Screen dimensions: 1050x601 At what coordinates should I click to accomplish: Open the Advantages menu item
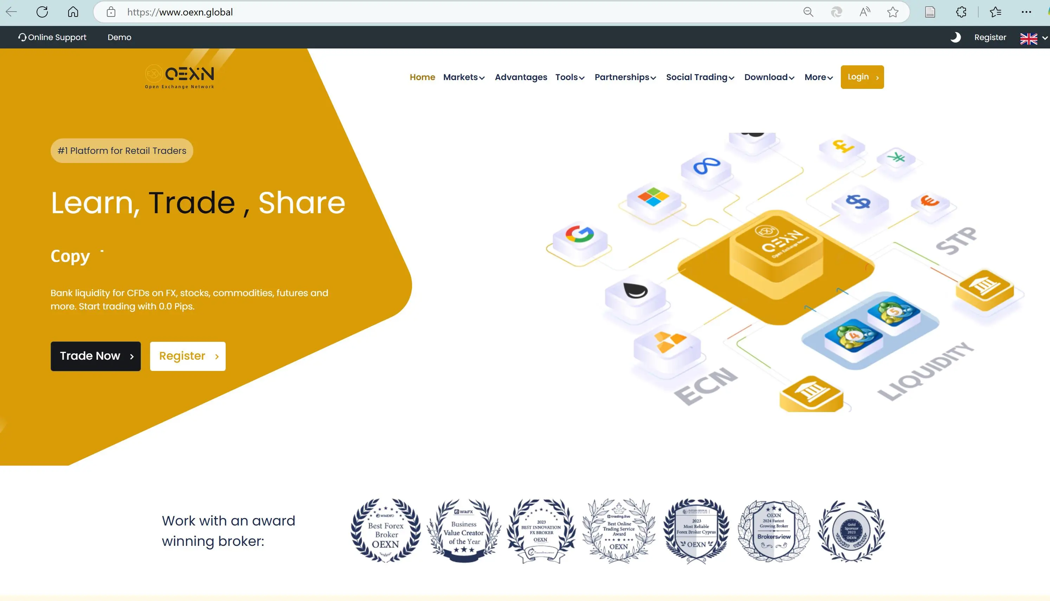[x=521, y=77]
